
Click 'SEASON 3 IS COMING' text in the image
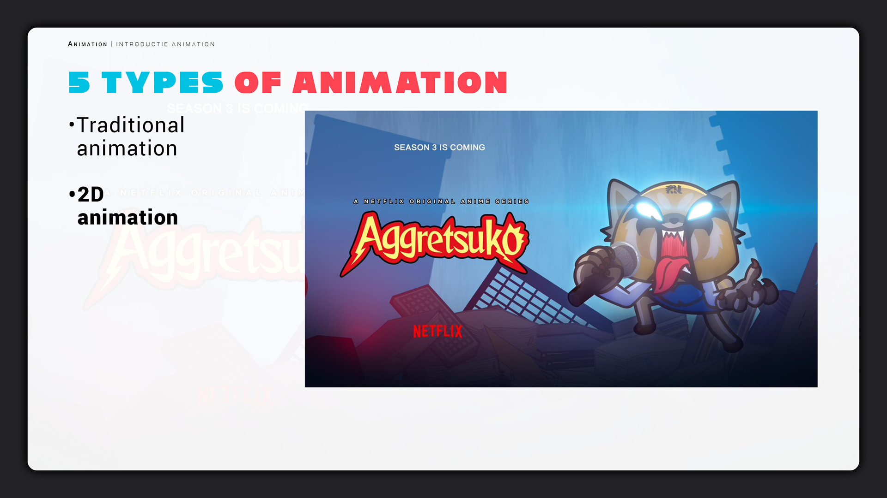click(x=439, y=148)
